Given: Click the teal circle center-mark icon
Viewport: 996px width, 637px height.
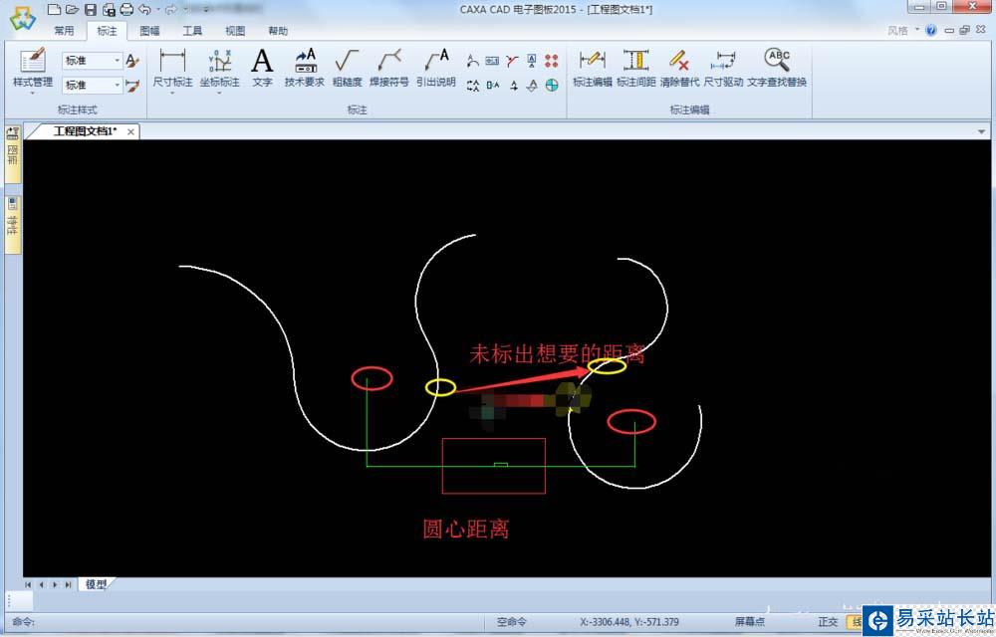Looking at the screenshot, I should 552,85.
